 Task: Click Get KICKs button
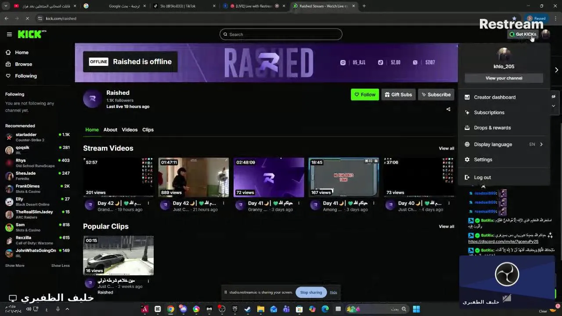[x=522, y=34]
